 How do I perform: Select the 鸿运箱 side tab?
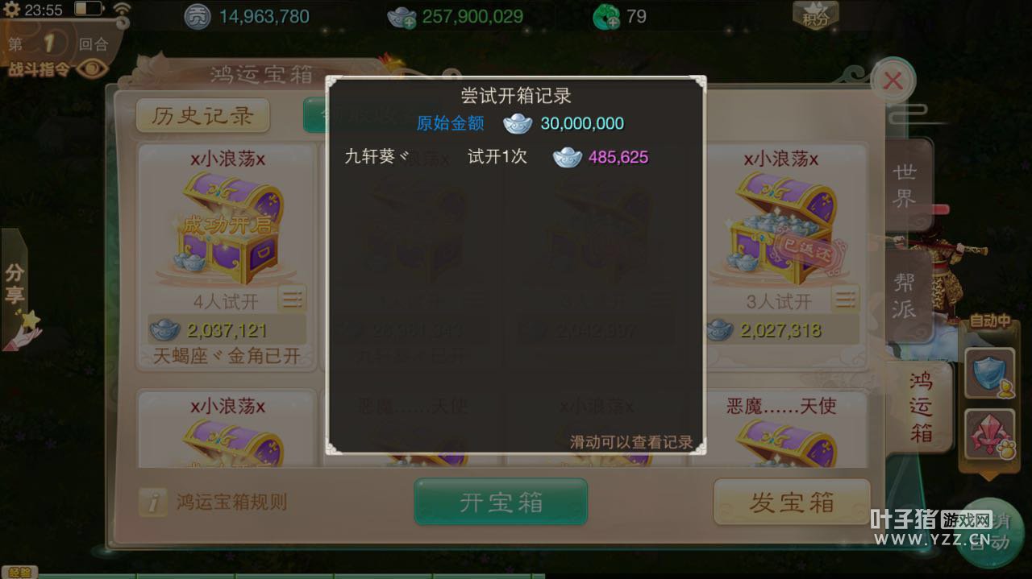point(920,407)
